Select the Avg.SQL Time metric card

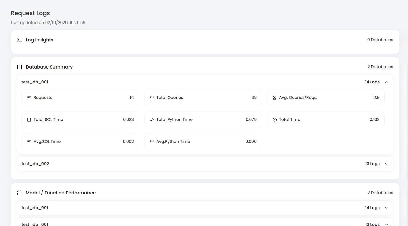point(80,142)
